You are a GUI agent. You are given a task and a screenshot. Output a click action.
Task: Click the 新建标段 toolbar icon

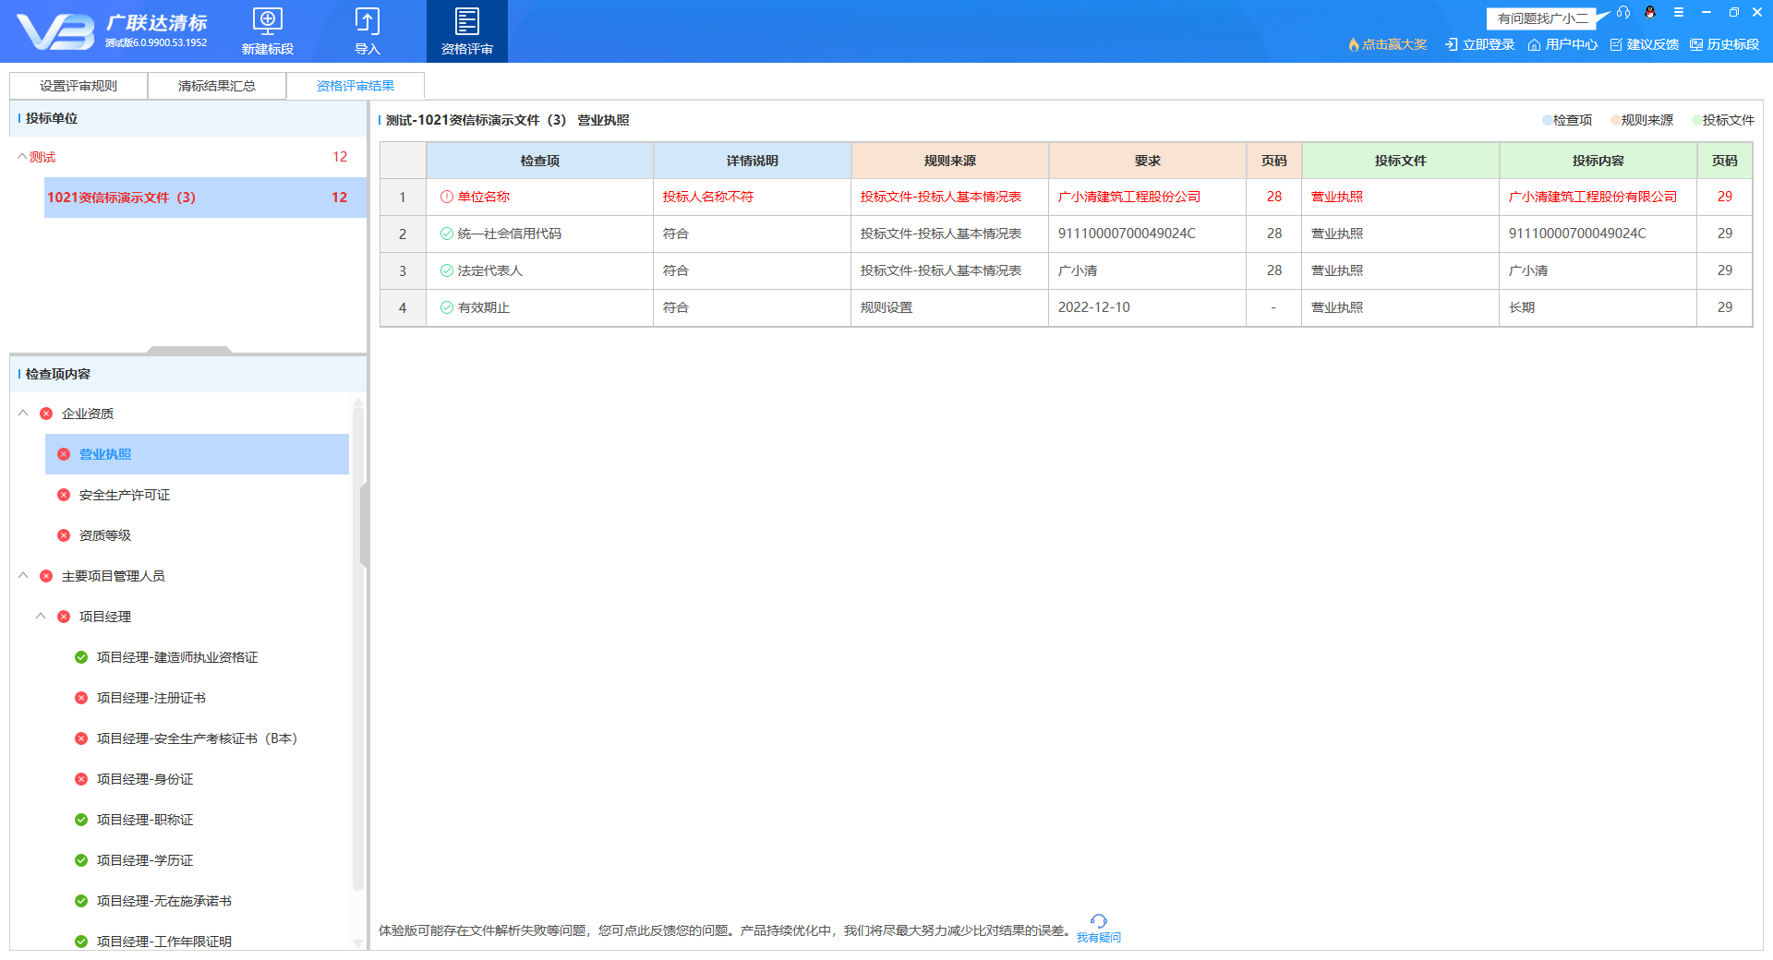coord(268,31)
